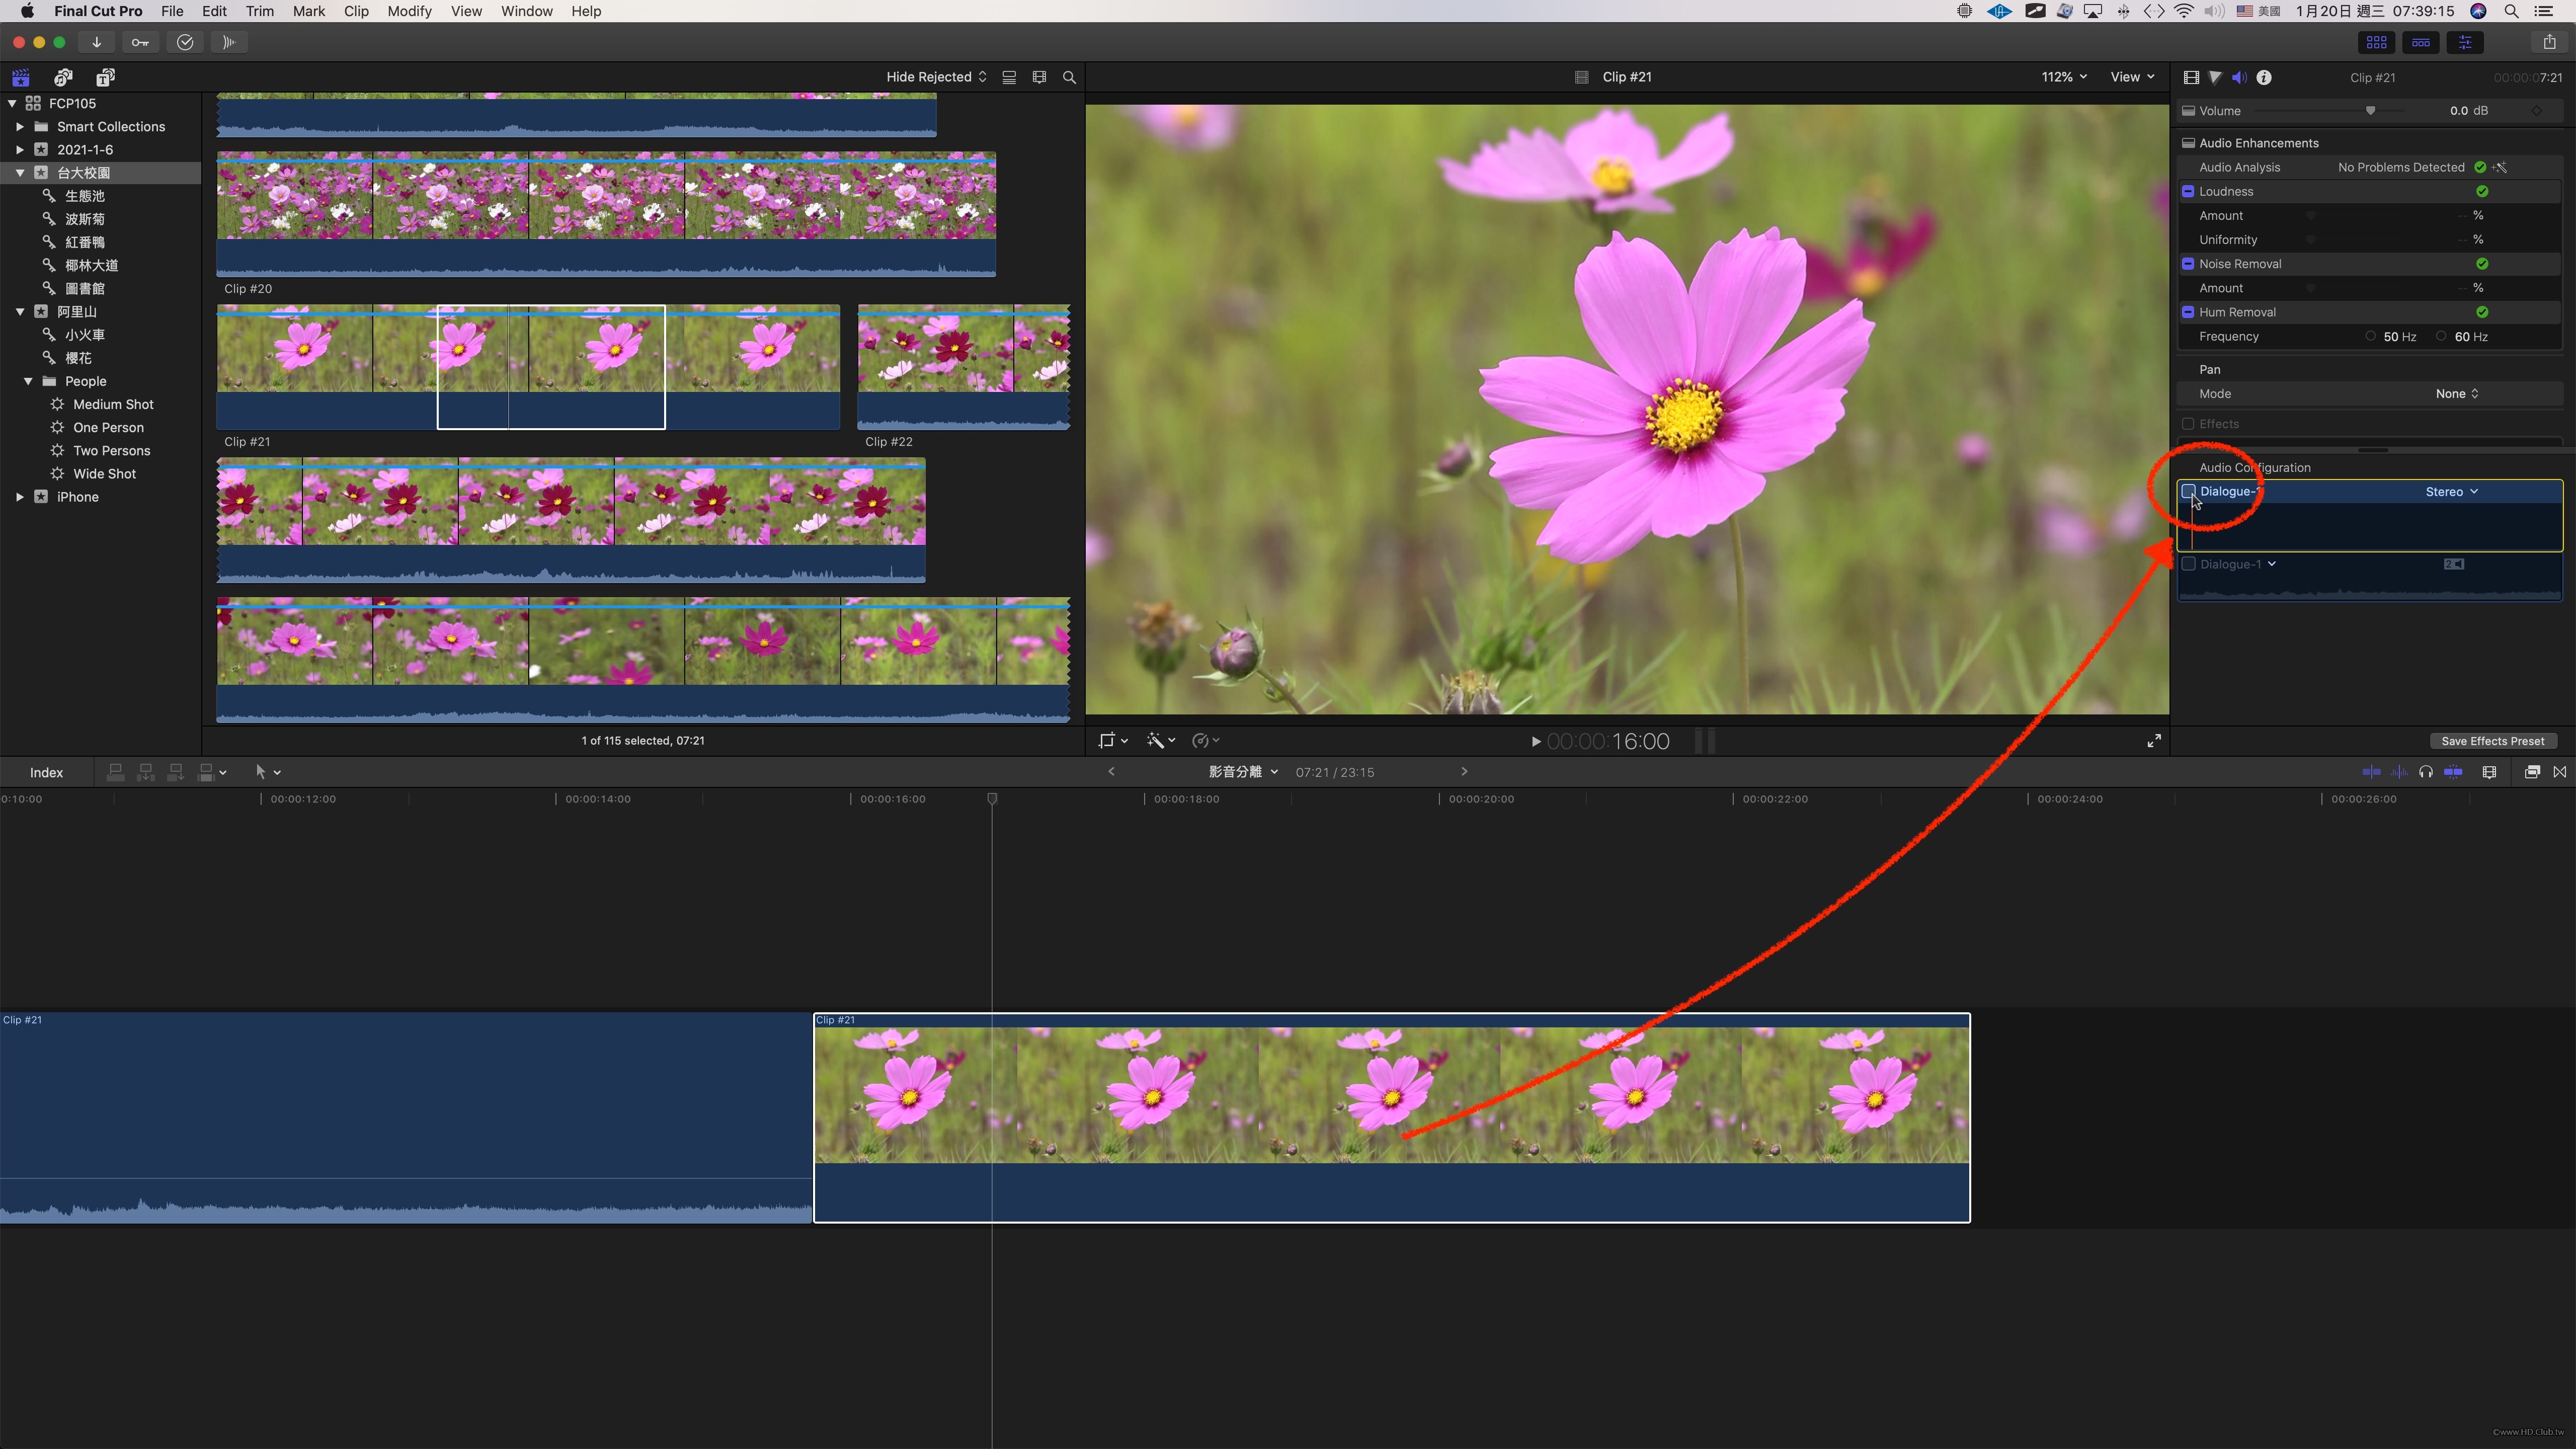Image resolution: width=2576 pixels, height=1449 pixels.
Task: Open the Trim menu
Action: click(x=259, y=11)
